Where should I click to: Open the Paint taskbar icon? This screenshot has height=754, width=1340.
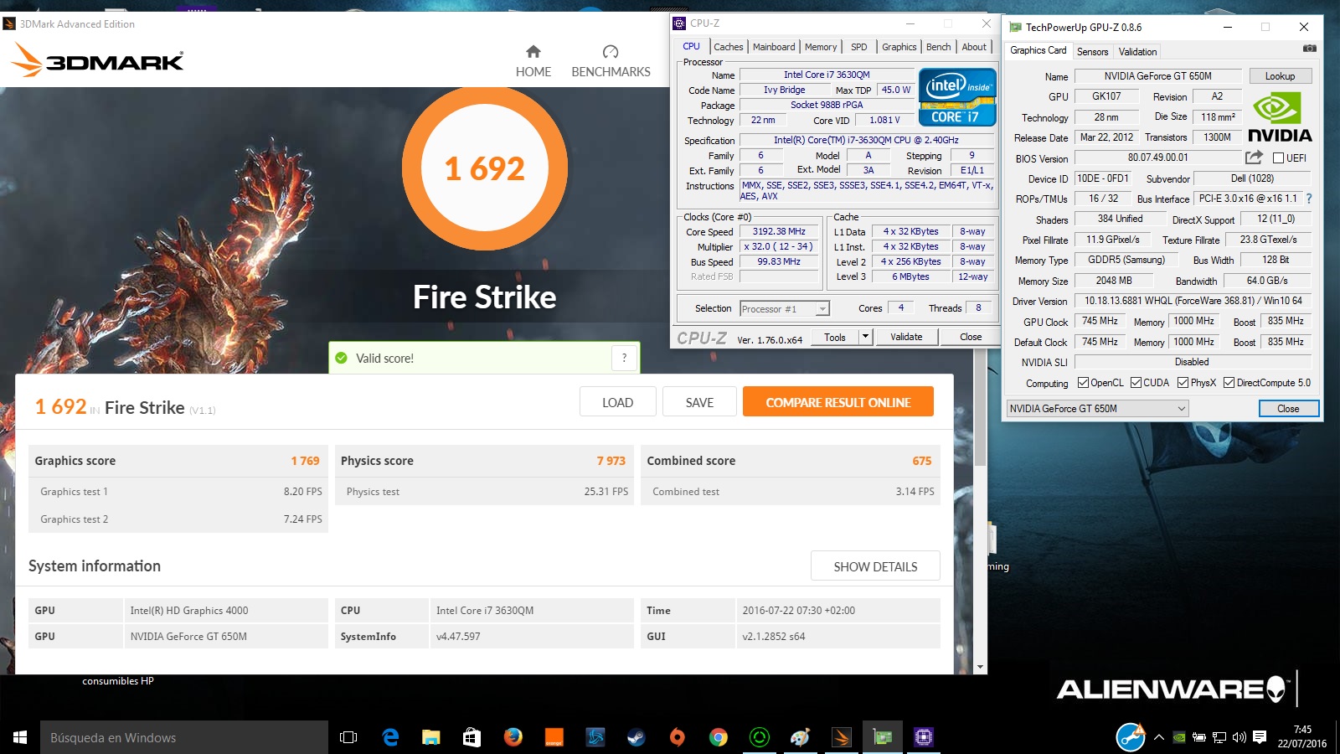[801, 737]
